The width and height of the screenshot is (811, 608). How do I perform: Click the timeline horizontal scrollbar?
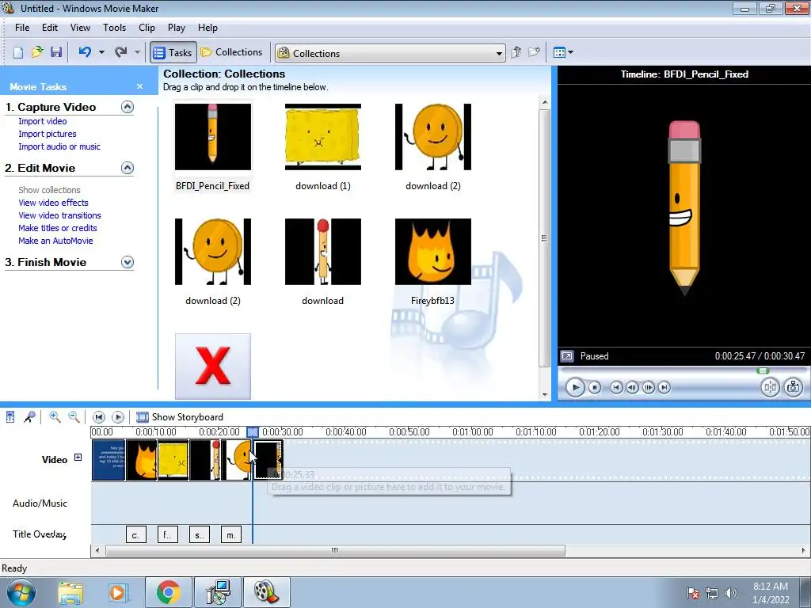(335, 551)
